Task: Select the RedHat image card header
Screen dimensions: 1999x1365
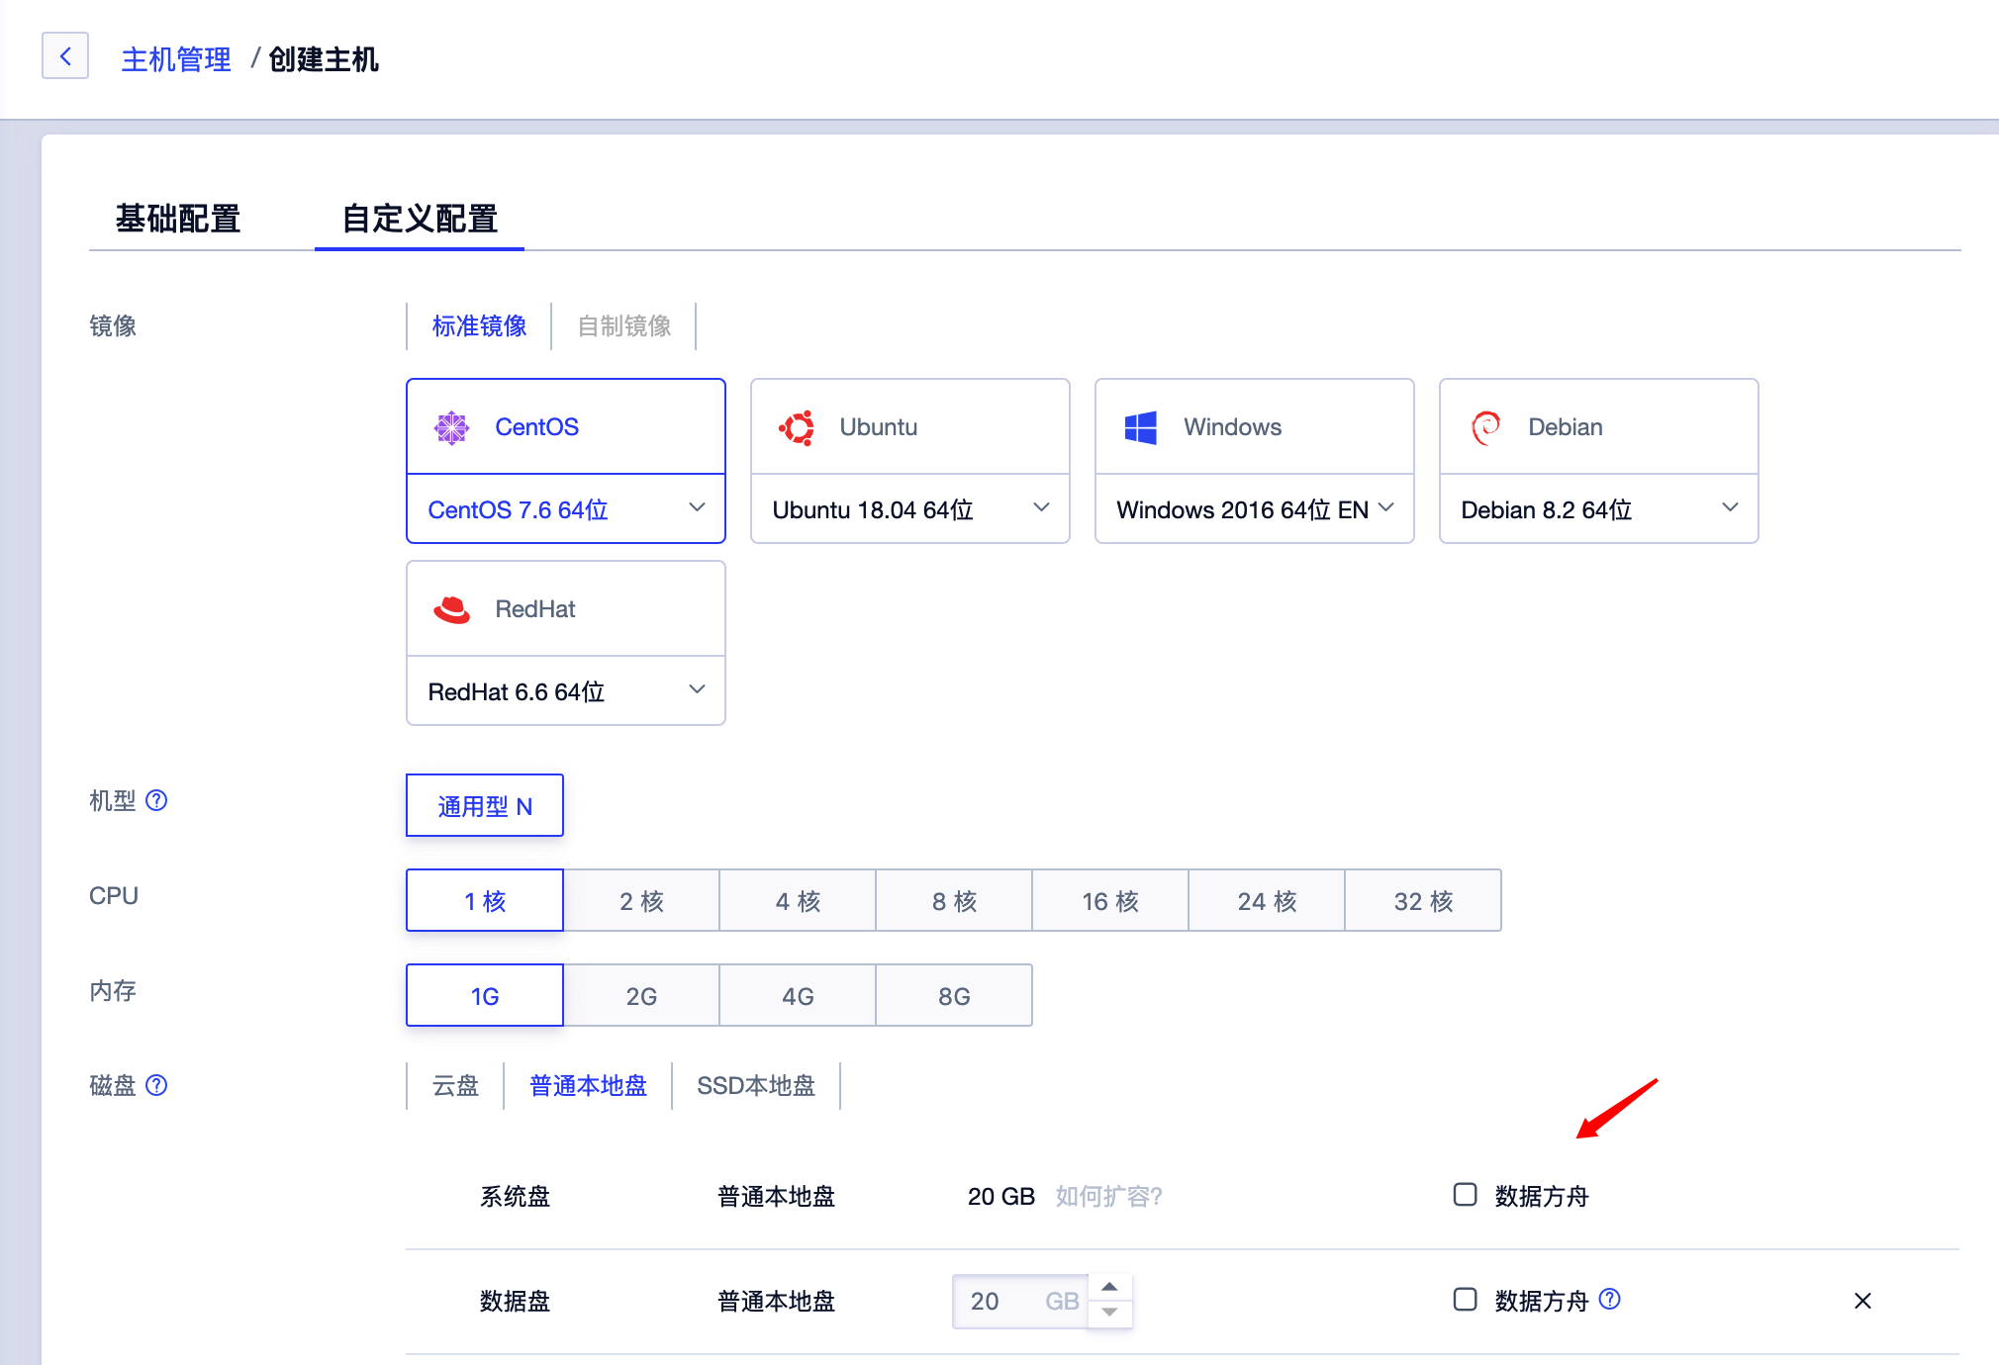Action: coord(566,609)
